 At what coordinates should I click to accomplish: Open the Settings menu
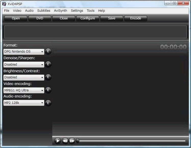77,11
